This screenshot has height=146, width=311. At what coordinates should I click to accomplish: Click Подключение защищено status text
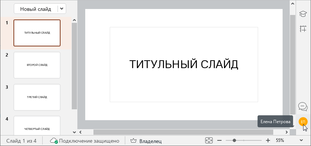point(89,141)
